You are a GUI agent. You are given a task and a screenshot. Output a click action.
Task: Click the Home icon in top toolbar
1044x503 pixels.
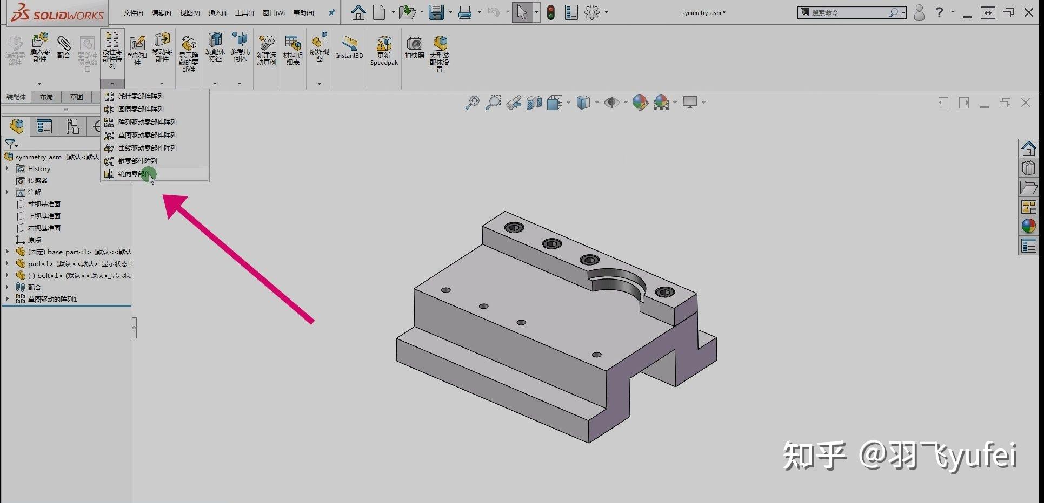pyautogui.click(x=358, y=12)
